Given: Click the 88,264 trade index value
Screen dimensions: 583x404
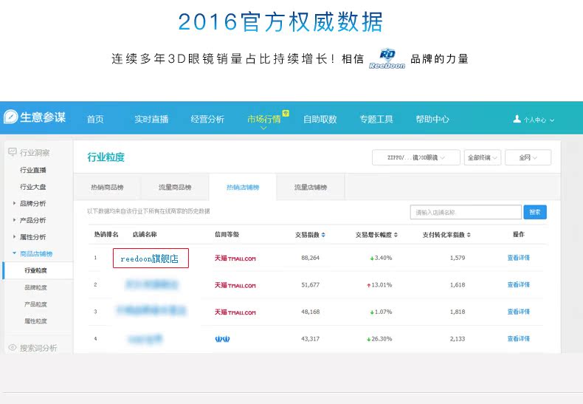Looking at the screenshot, I should coord(311,258).
